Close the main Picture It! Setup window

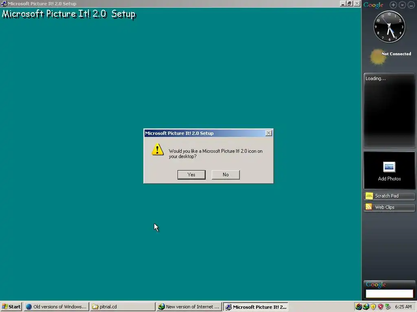pyautogui.click(x=357, y=4)
